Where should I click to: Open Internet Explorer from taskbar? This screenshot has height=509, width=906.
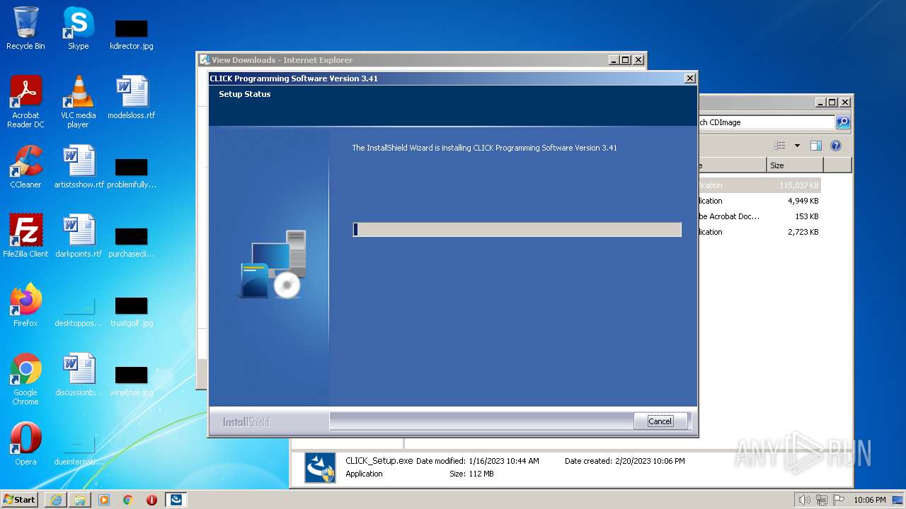tap(56, 500)
